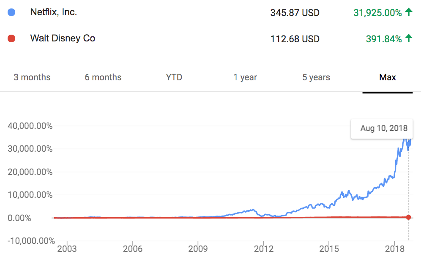Click the Walt Disney Co name link
This screenshot has width=421, height=257.
[62, 38]
